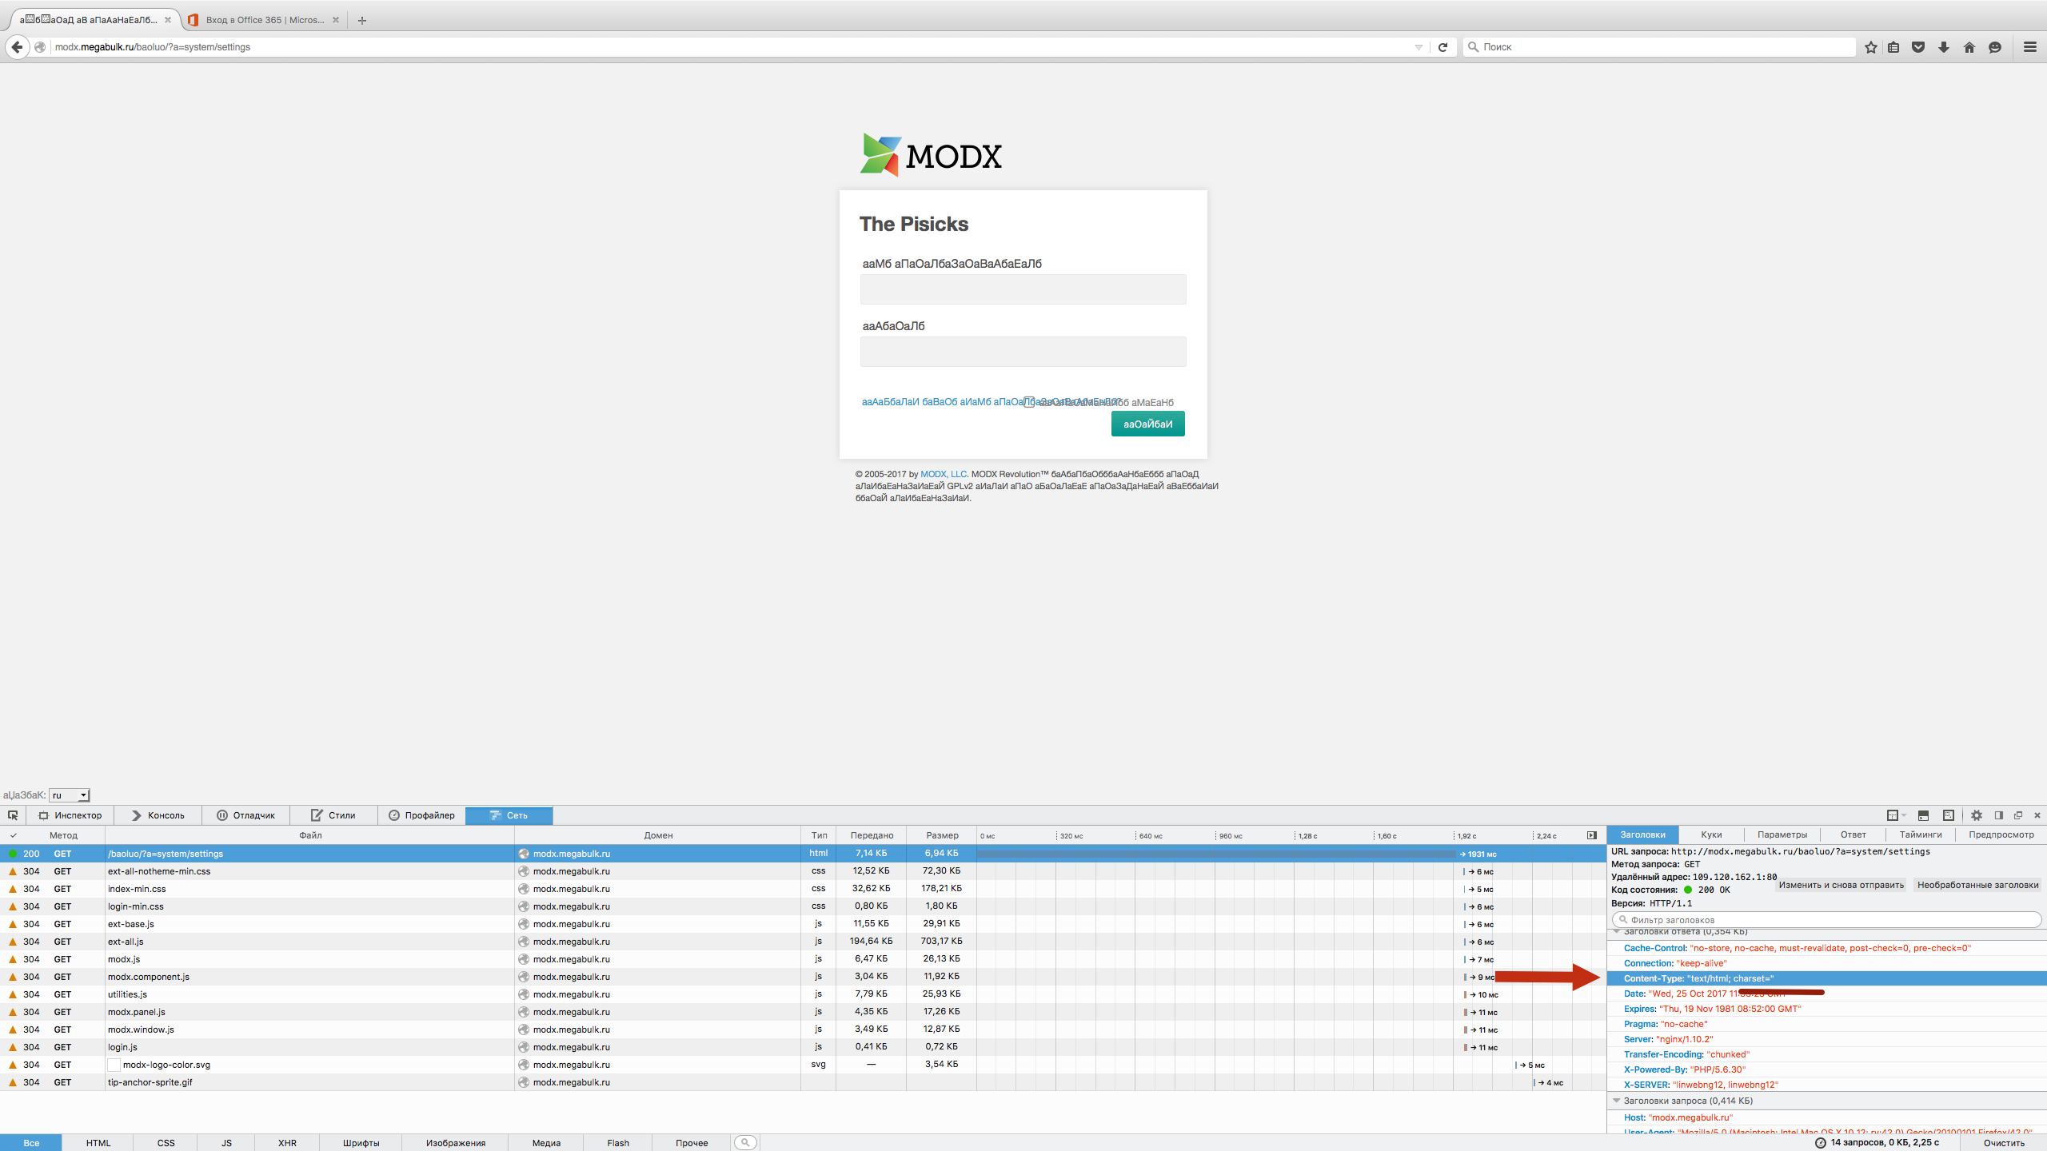Click the username input field
This screenshot has height=1151, width=2047.
tap(1023, 289)
